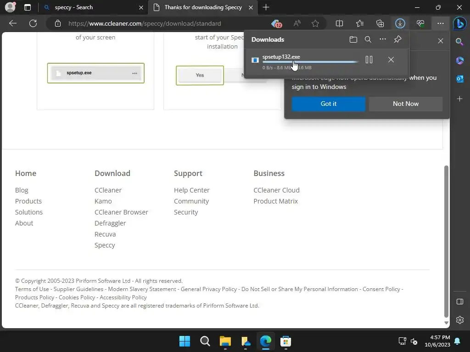Open the Windows Start menu
Screen dimensions: 470x352
pos(185,341)
